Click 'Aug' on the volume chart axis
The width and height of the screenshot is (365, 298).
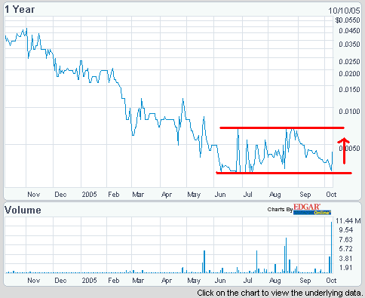click(x=275, y=281)
